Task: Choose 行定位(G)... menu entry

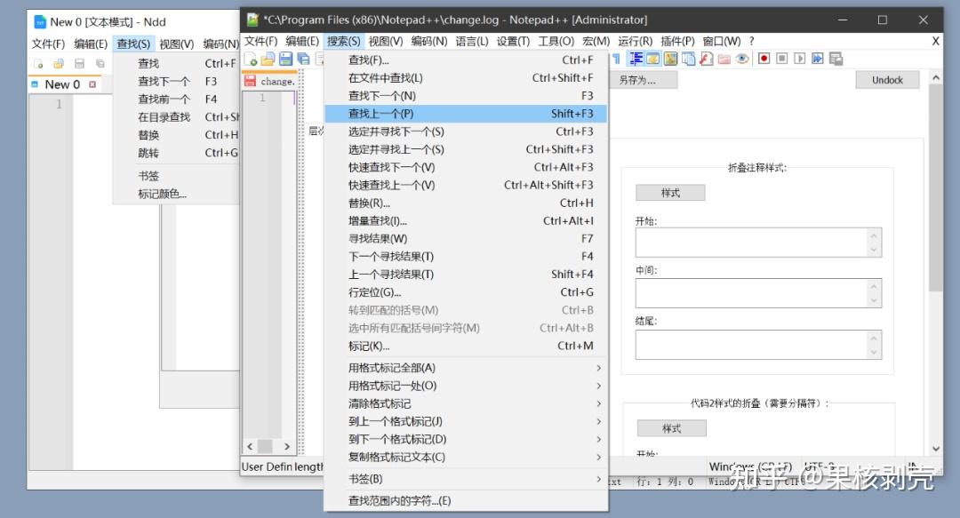Action: coord(466,292)
